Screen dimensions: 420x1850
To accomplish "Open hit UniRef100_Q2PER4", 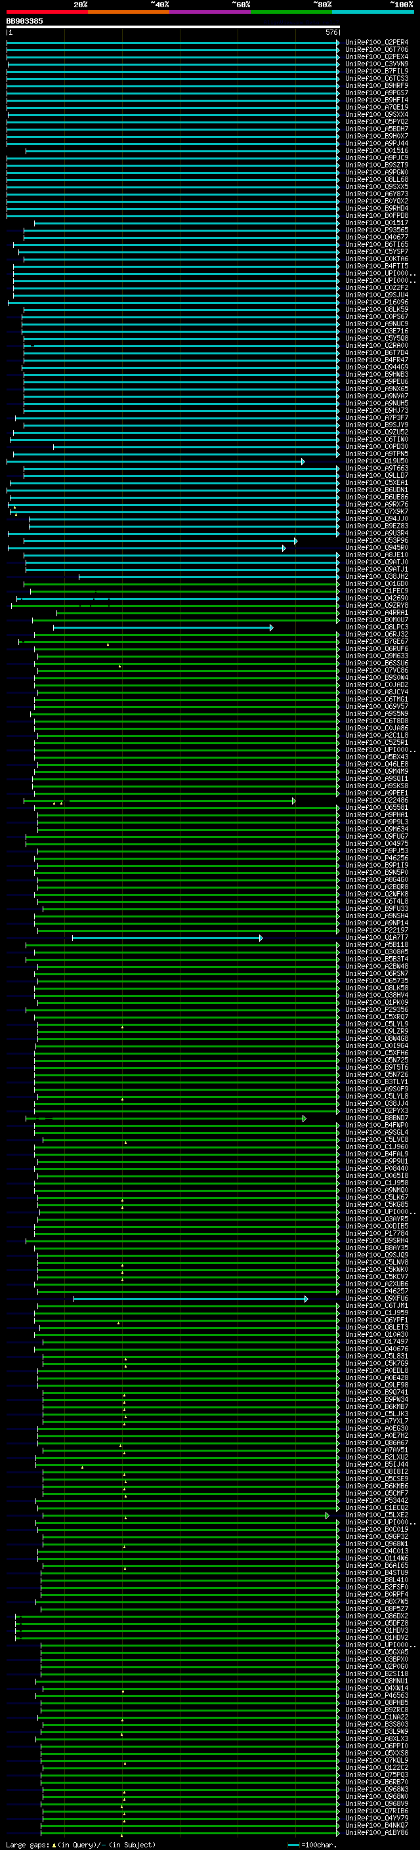I will tap(376, 43).
